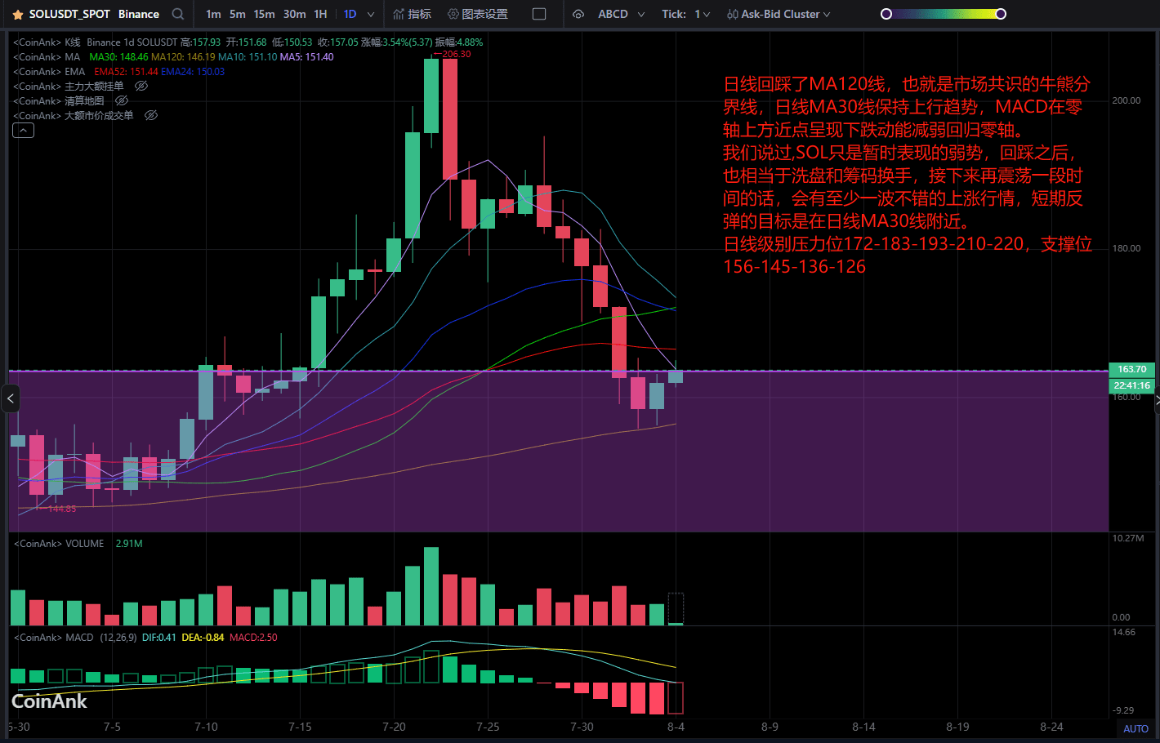
Task: Click the layout rectangle icon
Action: (x=539, y=14)
